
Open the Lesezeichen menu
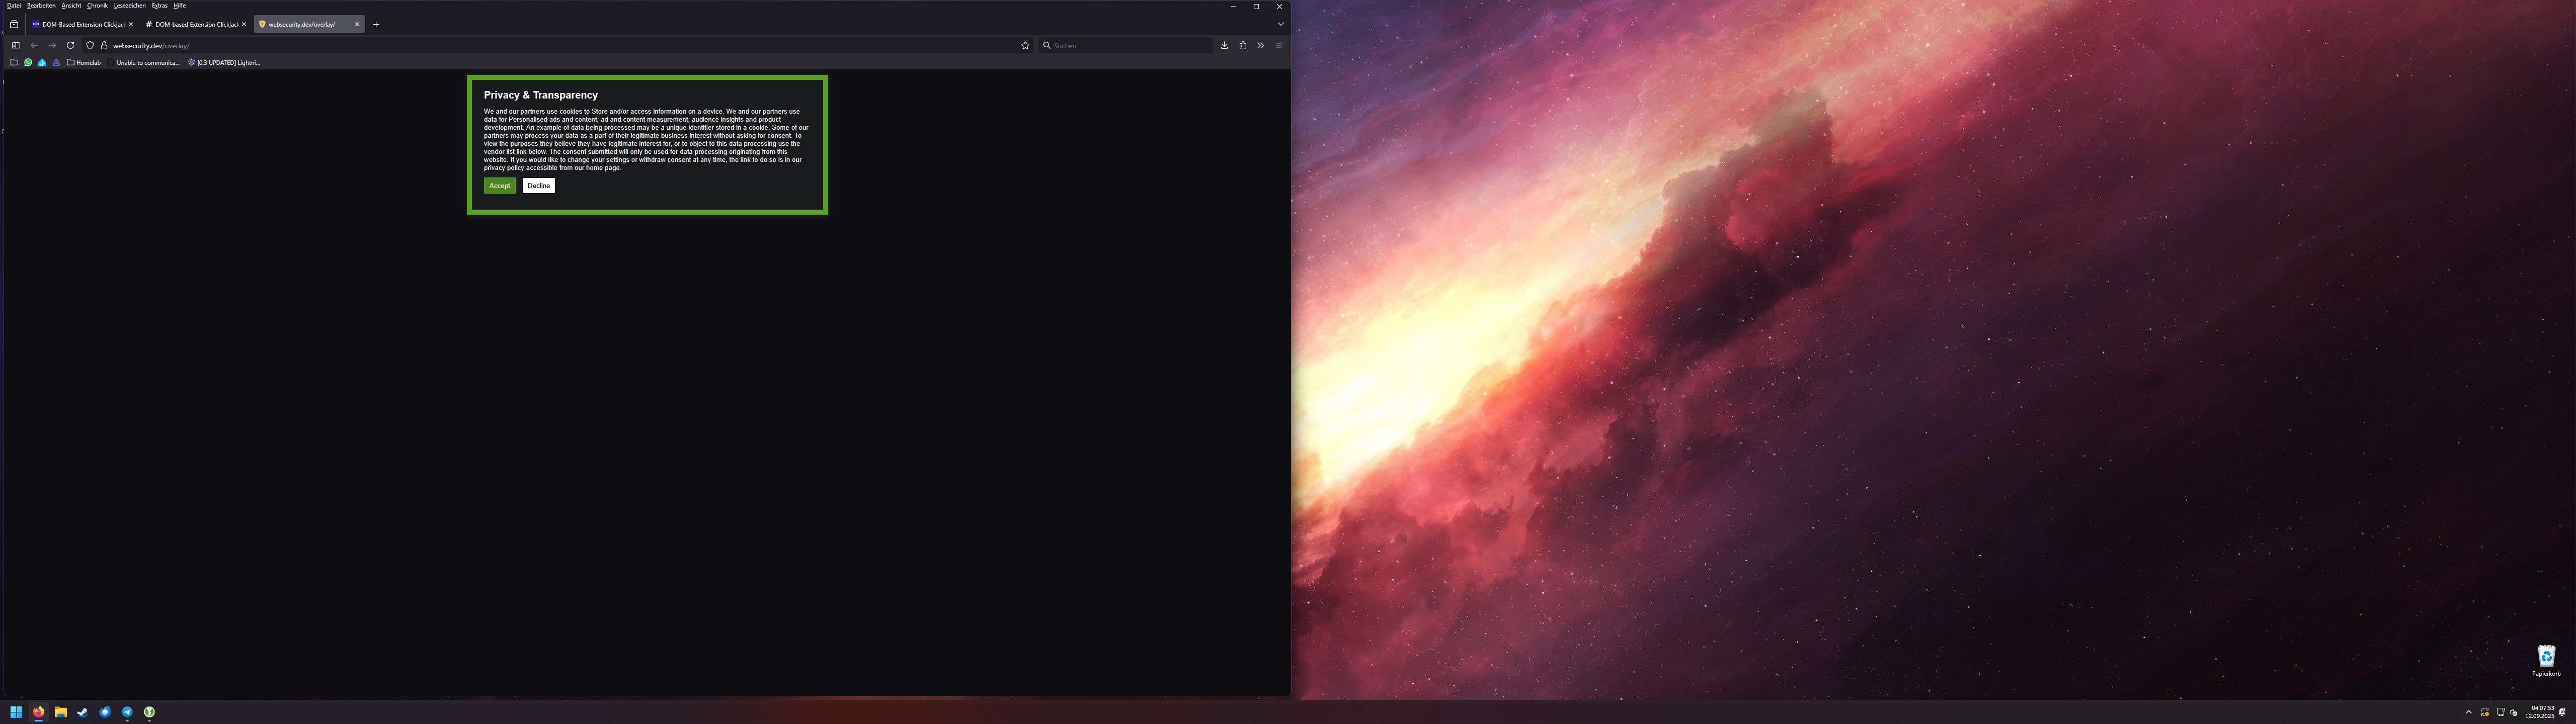click(129, 5)
